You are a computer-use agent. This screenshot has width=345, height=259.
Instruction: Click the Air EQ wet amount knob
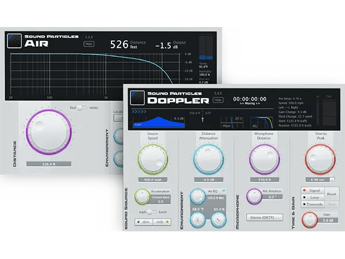coord(198,196)
